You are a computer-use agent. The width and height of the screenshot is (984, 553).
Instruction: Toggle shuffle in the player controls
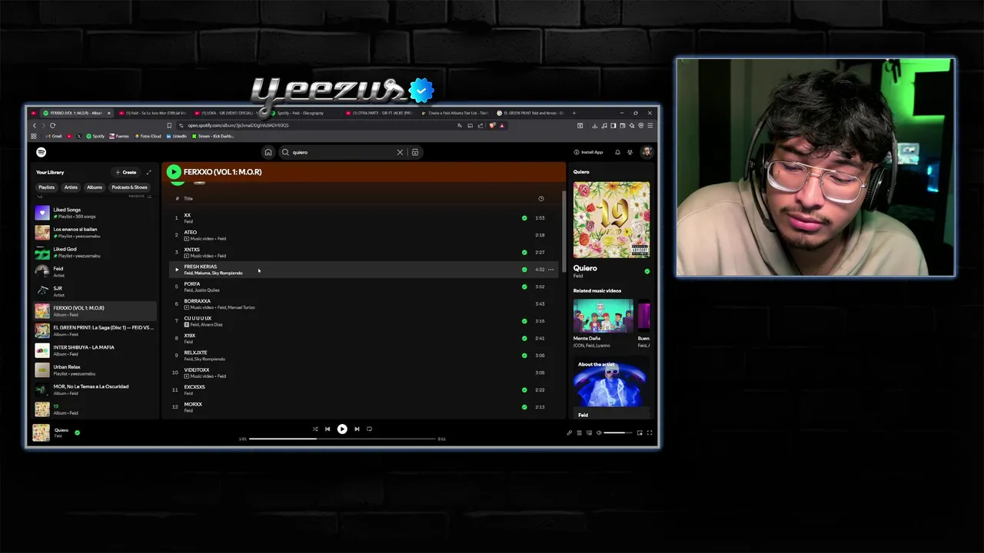tap(315, 429)
